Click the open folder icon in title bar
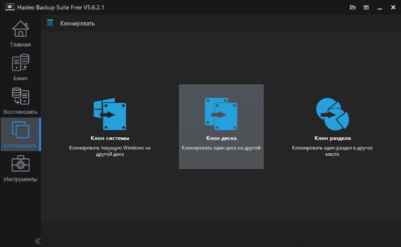 pyautogui.click(x=353, y=8)
